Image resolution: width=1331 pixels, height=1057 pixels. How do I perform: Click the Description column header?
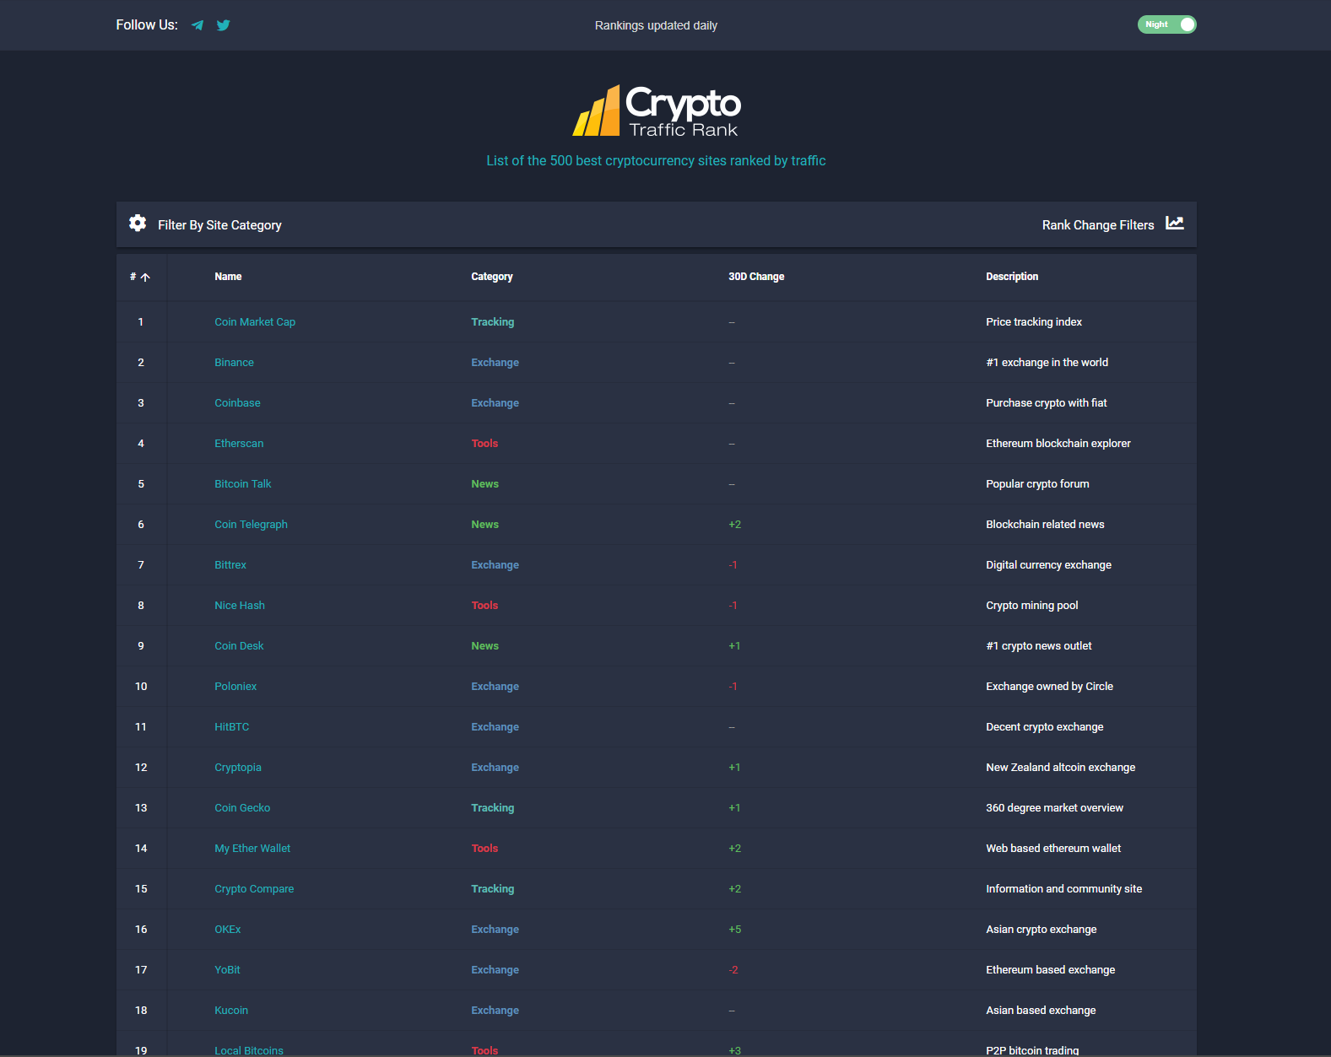tap(1012, 277)
